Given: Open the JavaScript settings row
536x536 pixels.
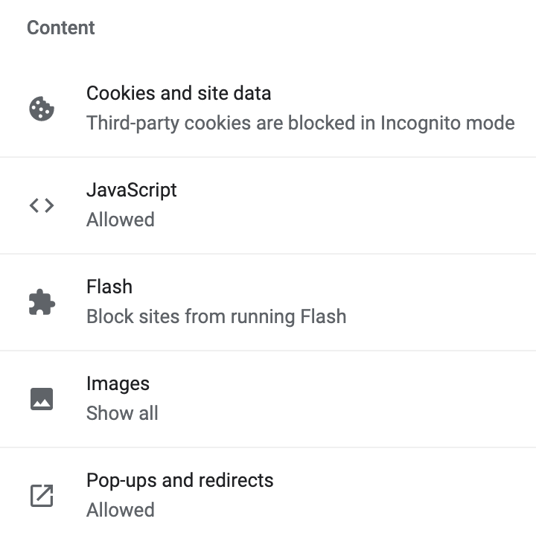Looking at the screenshot, I should pos(298,205).
